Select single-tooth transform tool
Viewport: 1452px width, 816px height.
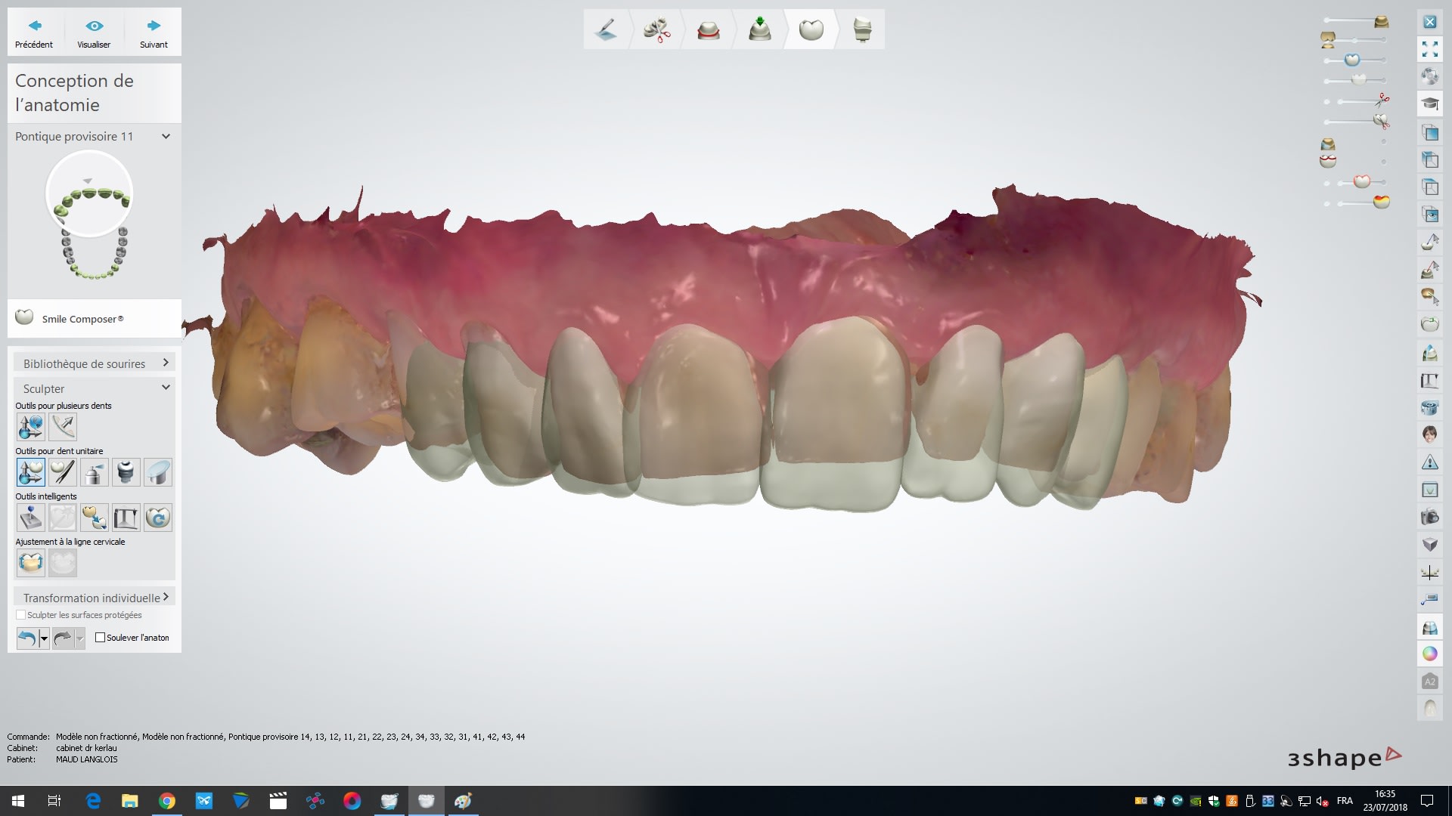(31, 472)
